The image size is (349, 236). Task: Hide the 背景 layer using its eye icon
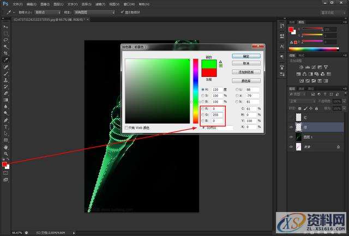tap(292, 147)
